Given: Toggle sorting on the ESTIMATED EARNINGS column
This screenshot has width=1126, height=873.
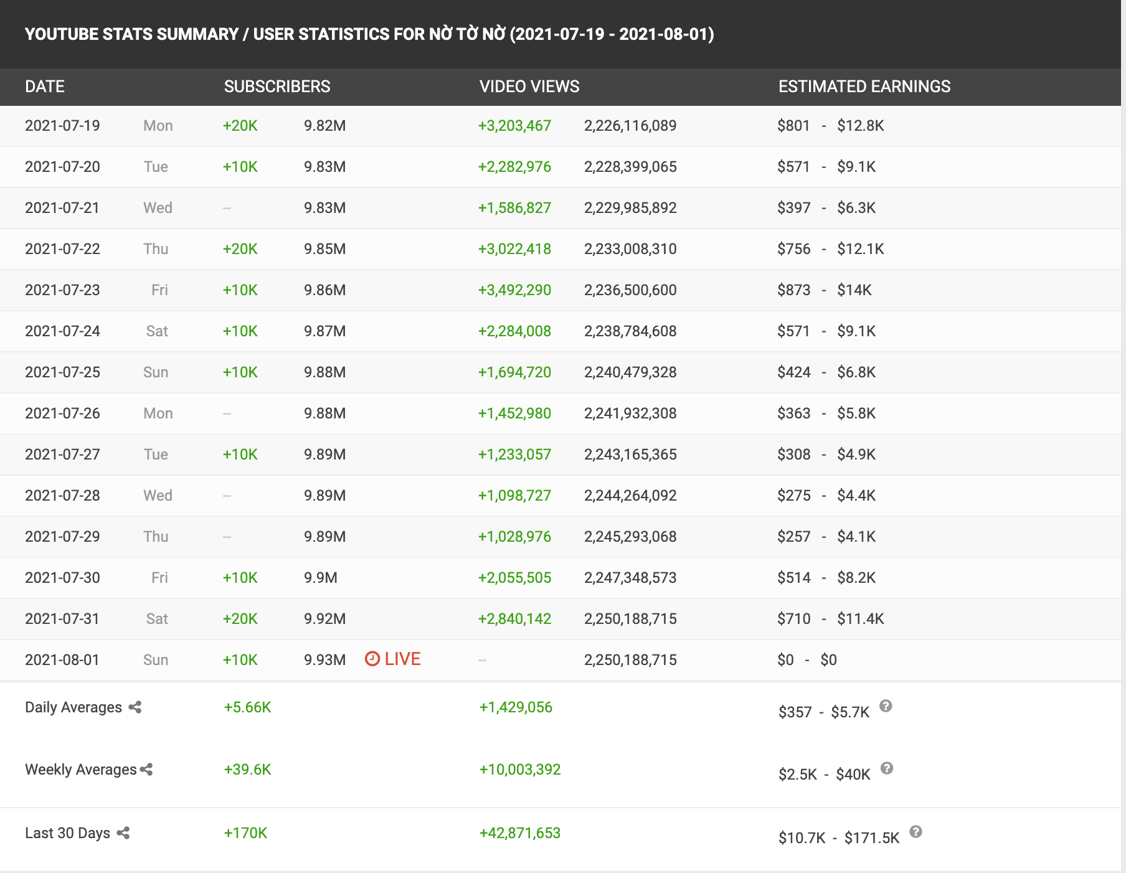Looking at the screenshot, I should [863, 87].
